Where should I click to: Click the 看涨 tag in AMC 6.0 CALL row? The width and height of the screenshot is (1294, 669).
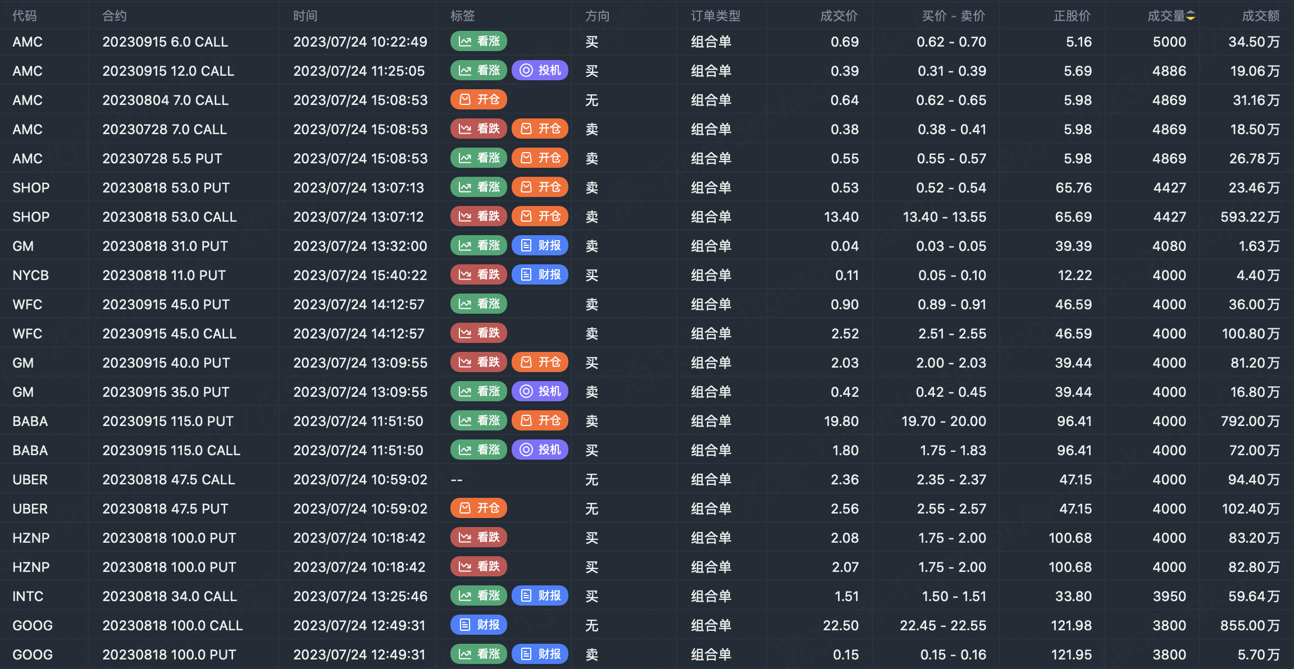coord(479,41)
